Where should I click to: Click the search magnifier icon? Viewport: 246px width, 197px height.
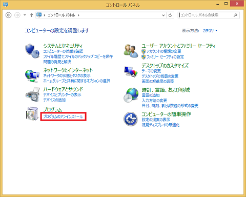pyautogui.click(x=235, y=15)
